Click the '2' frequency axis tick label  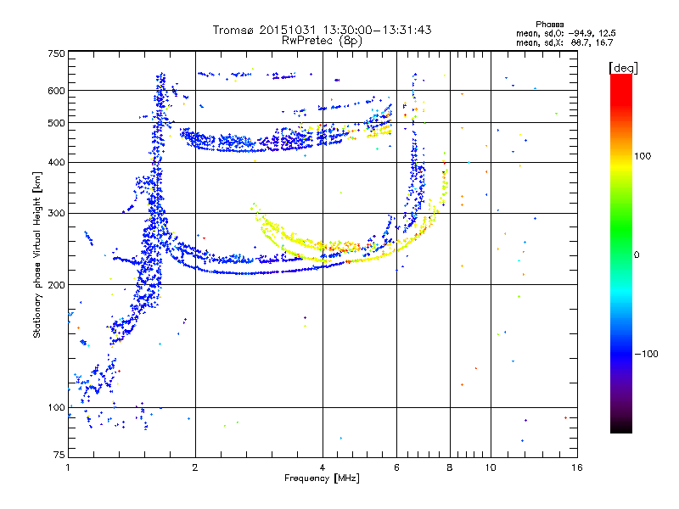195,467
